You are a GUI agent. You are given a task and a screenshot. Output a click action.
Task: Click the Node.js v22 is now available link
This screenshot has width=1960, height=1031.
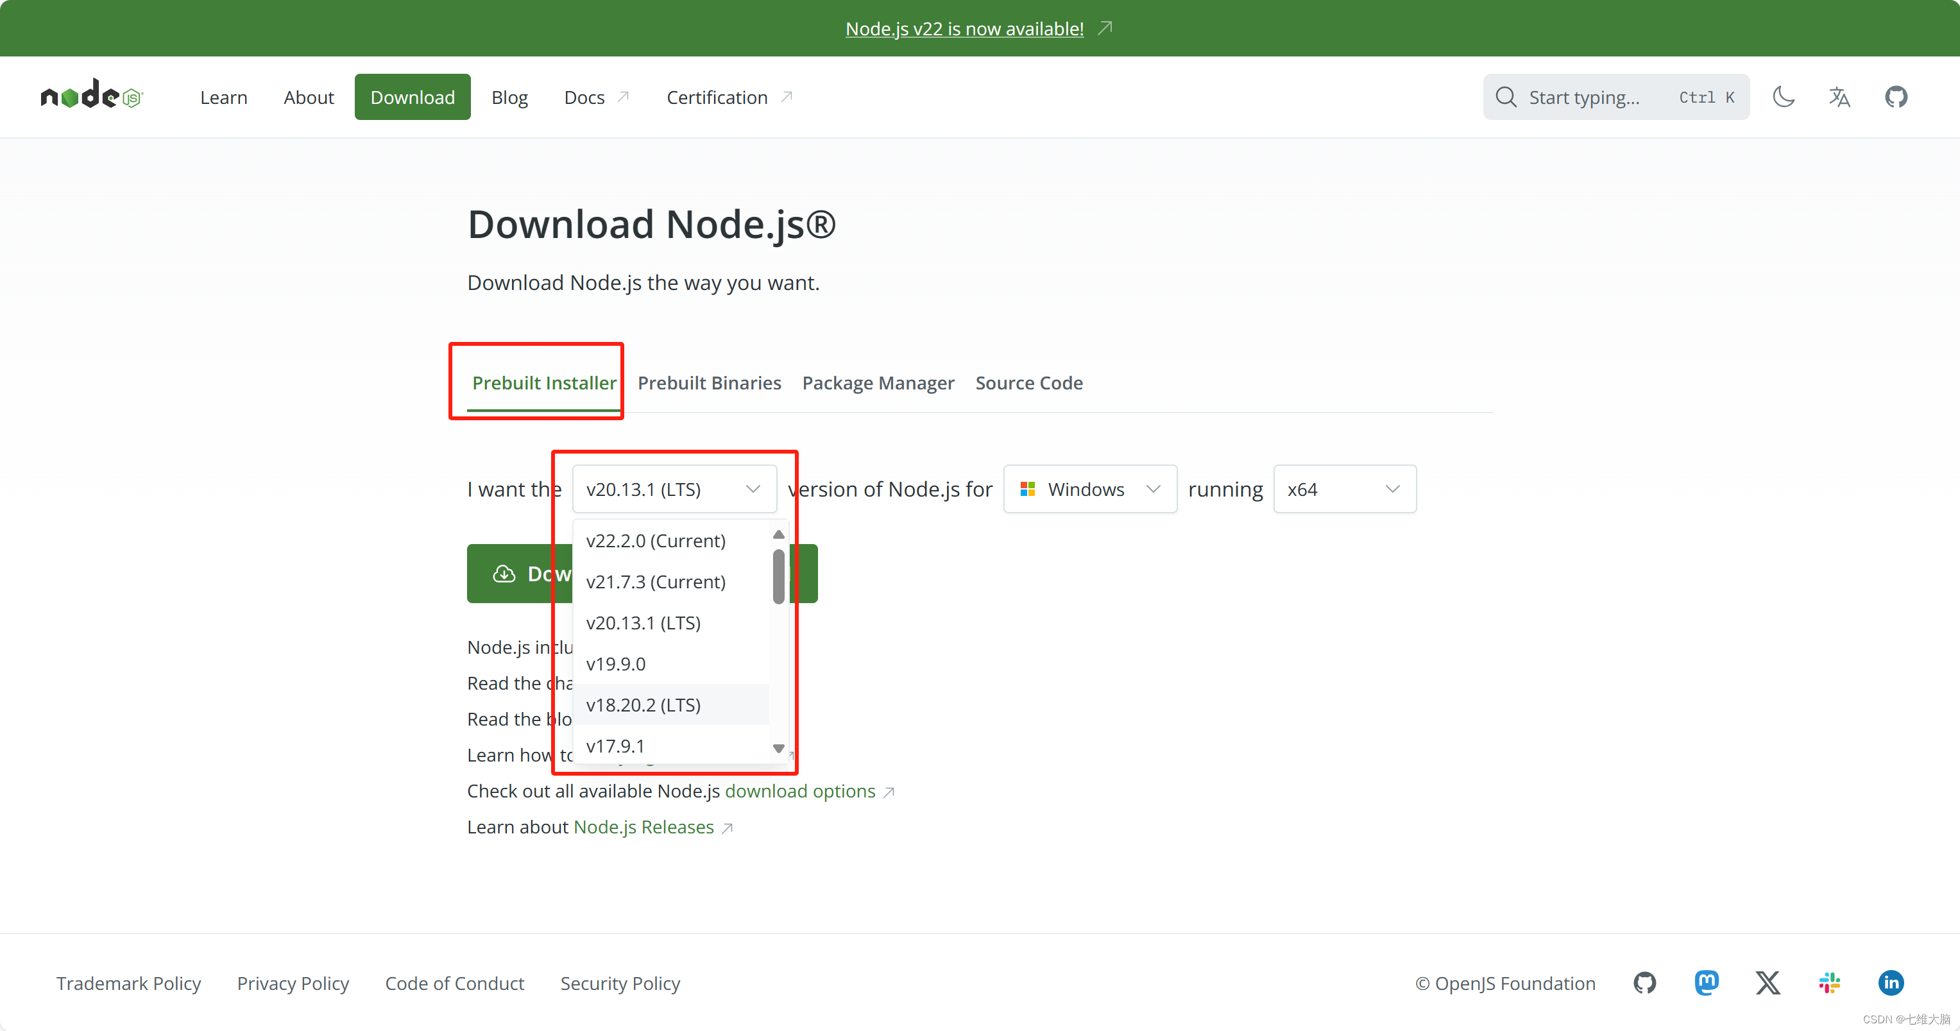click(964, 28)
